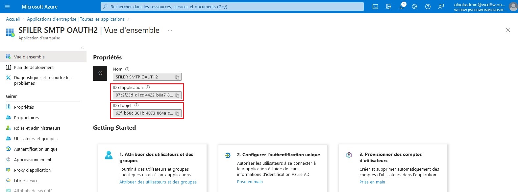Open the Directories and subscriptions filter icon

[x=388, y=7]
